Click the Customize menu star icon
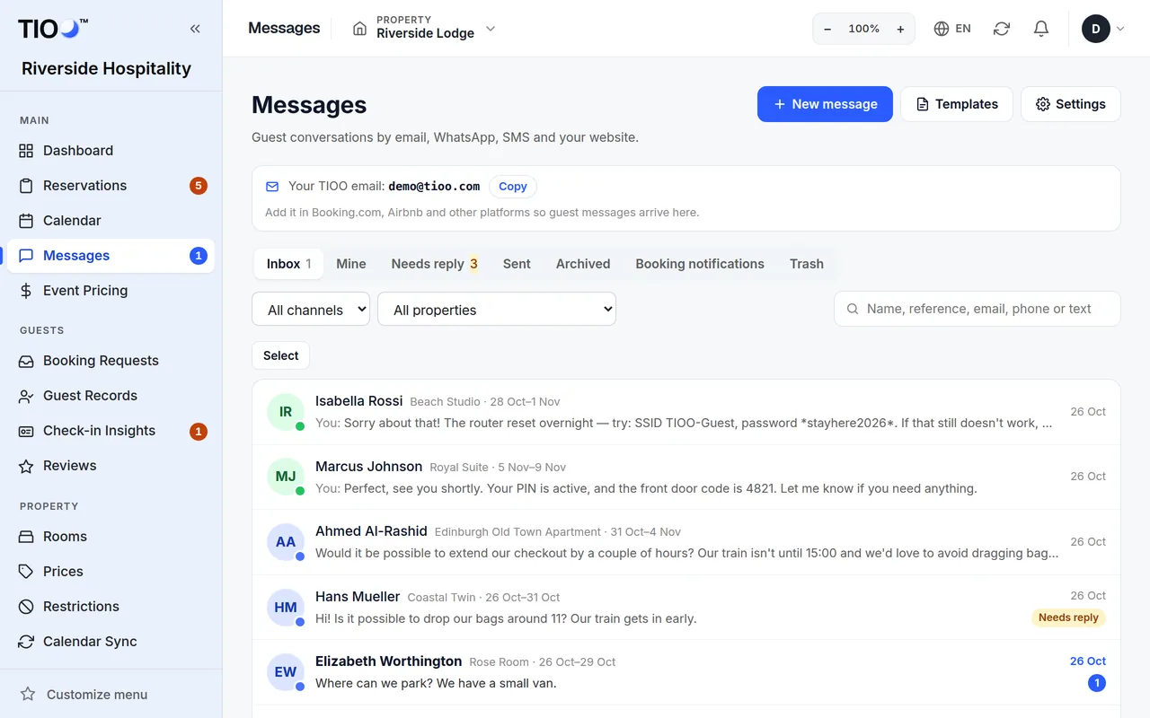1150x718 pixels. [x=28, y=695]
